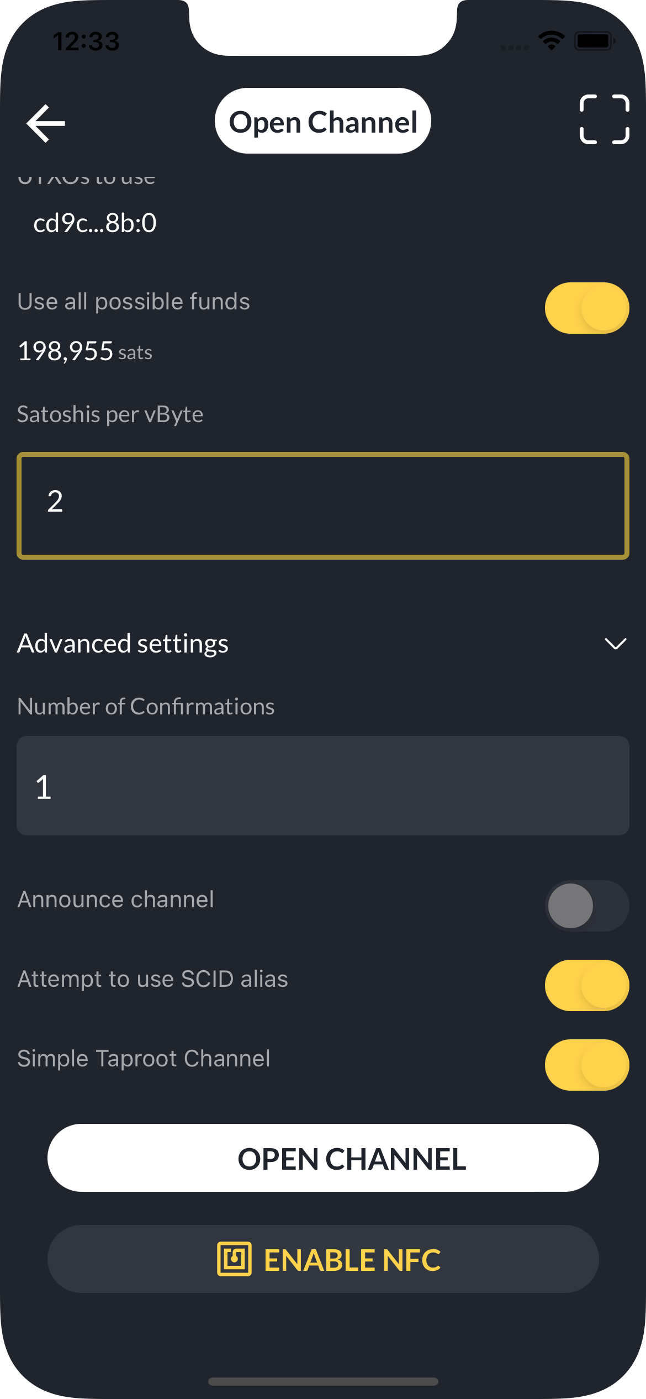Go back using the left arrow icon
646x1399 pixels.
point(46,123)
